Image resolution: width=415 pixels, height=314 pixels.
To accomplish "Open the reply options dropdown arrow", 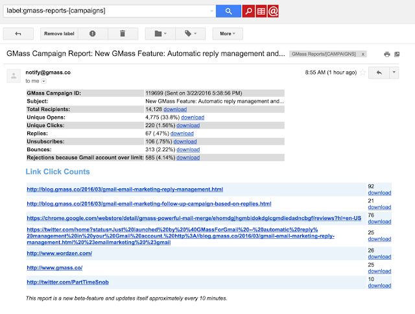I will [x=394, y=72].
